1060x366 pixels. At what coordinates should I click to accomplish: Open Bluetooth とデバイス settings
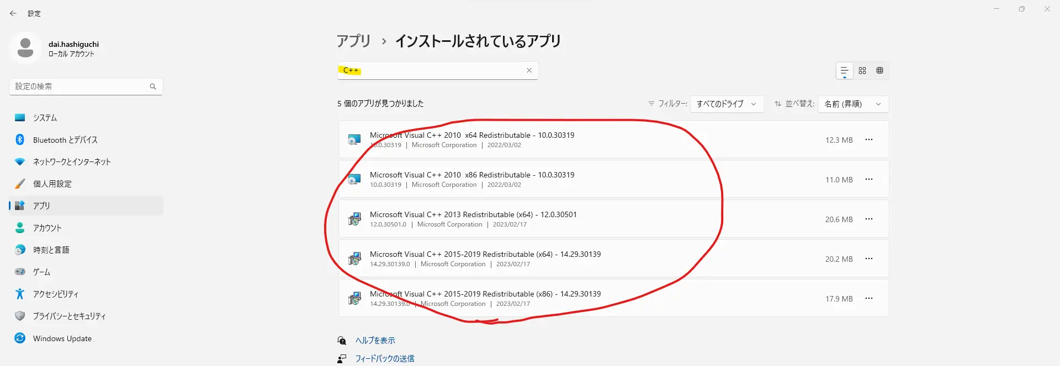click(x=86, y=139)
